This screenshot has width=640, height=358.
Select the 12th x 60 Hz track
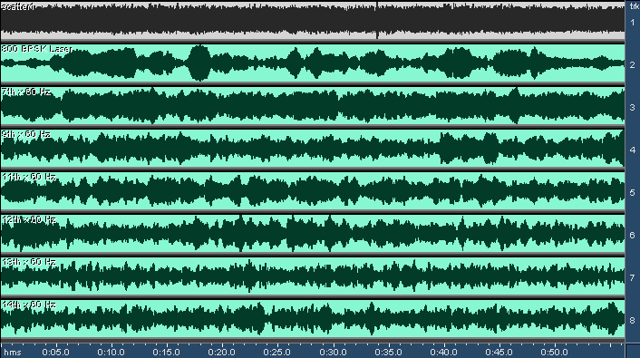click(x=312, y=233)
